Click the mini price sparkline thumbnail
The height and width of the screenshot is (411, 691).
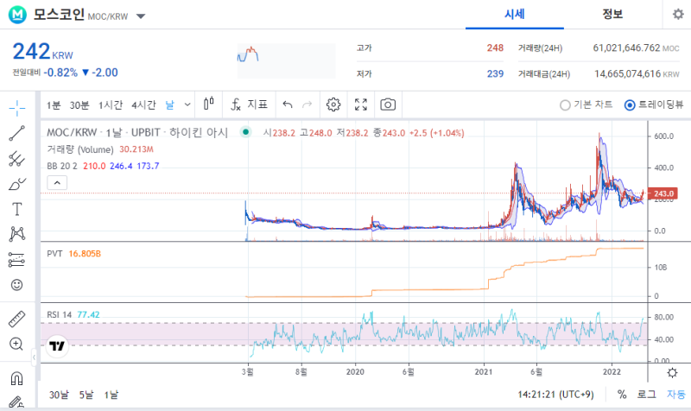pos(287,60)
